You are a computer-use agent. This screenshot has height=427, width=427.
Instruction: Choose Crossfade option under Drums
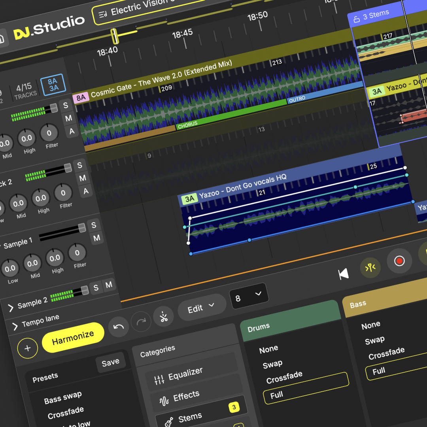284,377
